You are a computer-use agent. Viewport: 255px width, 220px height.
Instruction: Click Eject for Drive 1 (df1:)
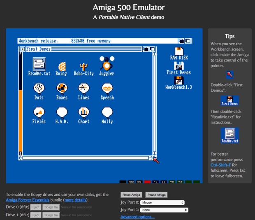[x=36, y=215]
